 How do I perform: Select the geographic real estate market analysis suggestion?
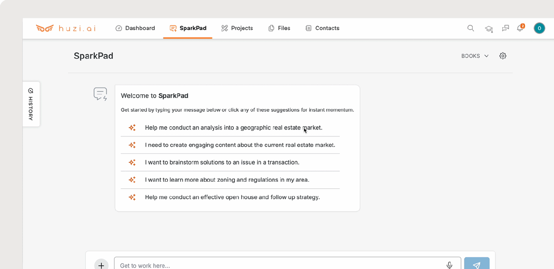(233, 128)
